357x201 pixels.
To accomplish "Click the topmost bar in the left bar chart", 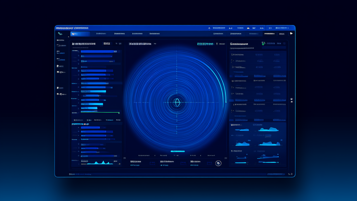I will [x=98, y=51].
